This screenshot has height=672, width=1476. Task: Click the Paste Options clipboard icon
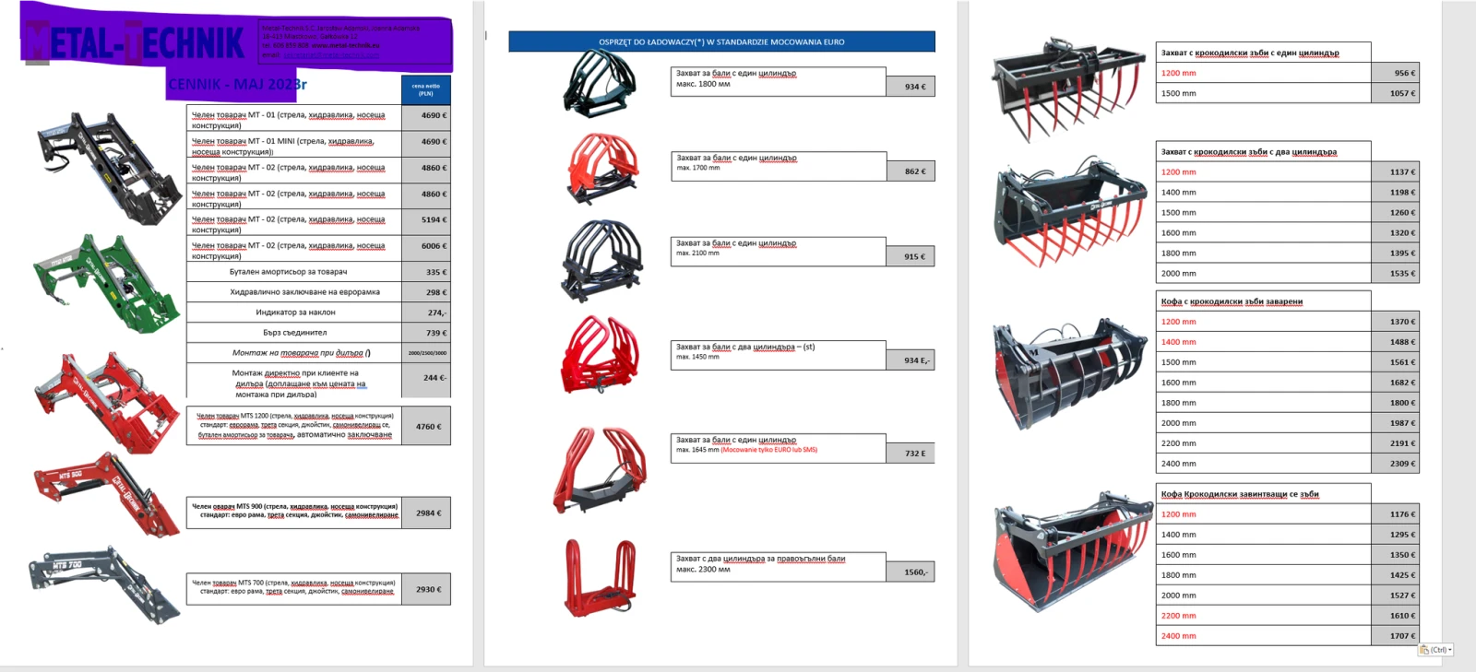1425,650
